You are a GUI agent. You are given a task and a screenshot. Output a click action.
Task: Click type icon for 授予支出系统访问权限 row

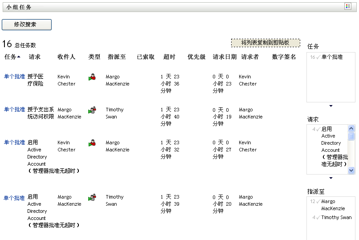[92, 110]
